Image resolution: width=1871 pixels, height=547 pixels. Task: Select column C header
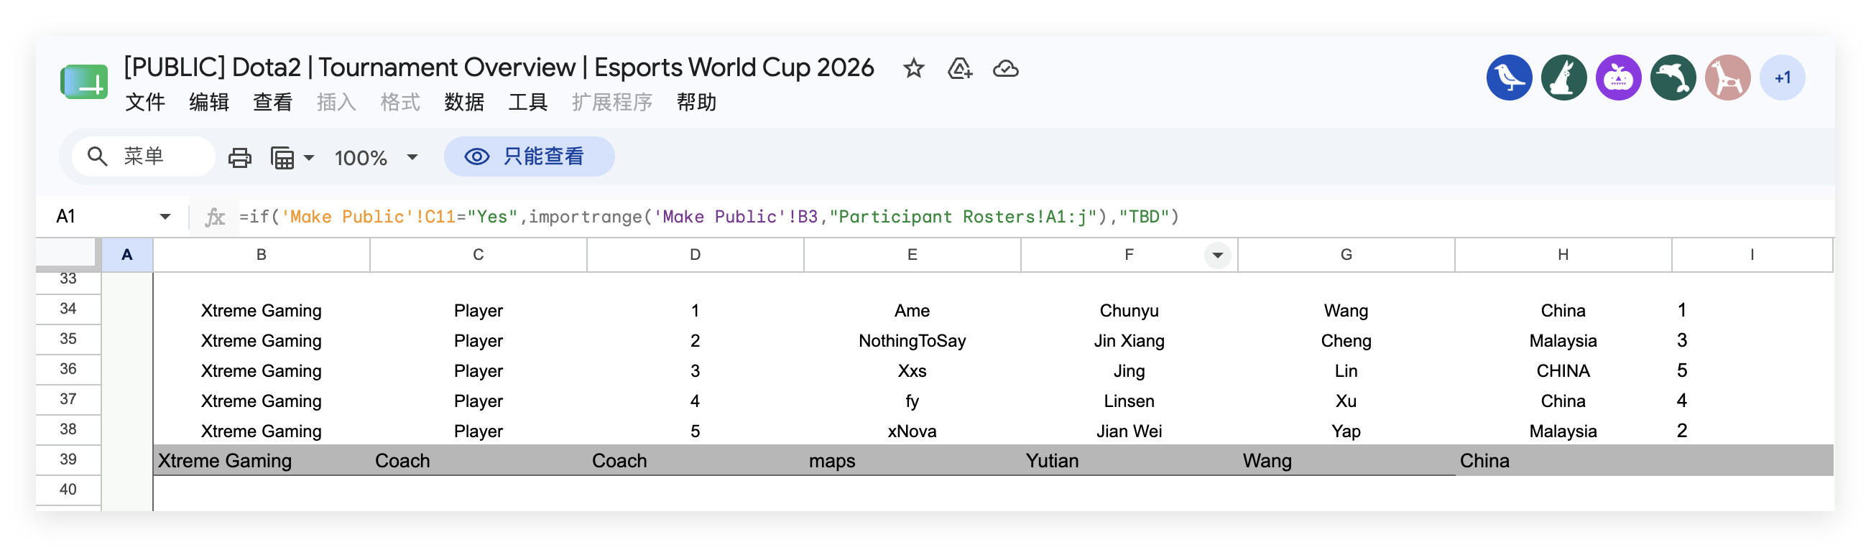click(x=478, y=256)
